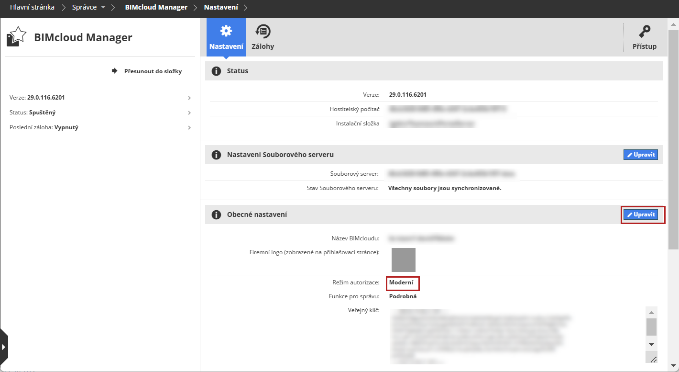Open the Přístup access key panel
The image size is (679, 372).
[644, 37]
